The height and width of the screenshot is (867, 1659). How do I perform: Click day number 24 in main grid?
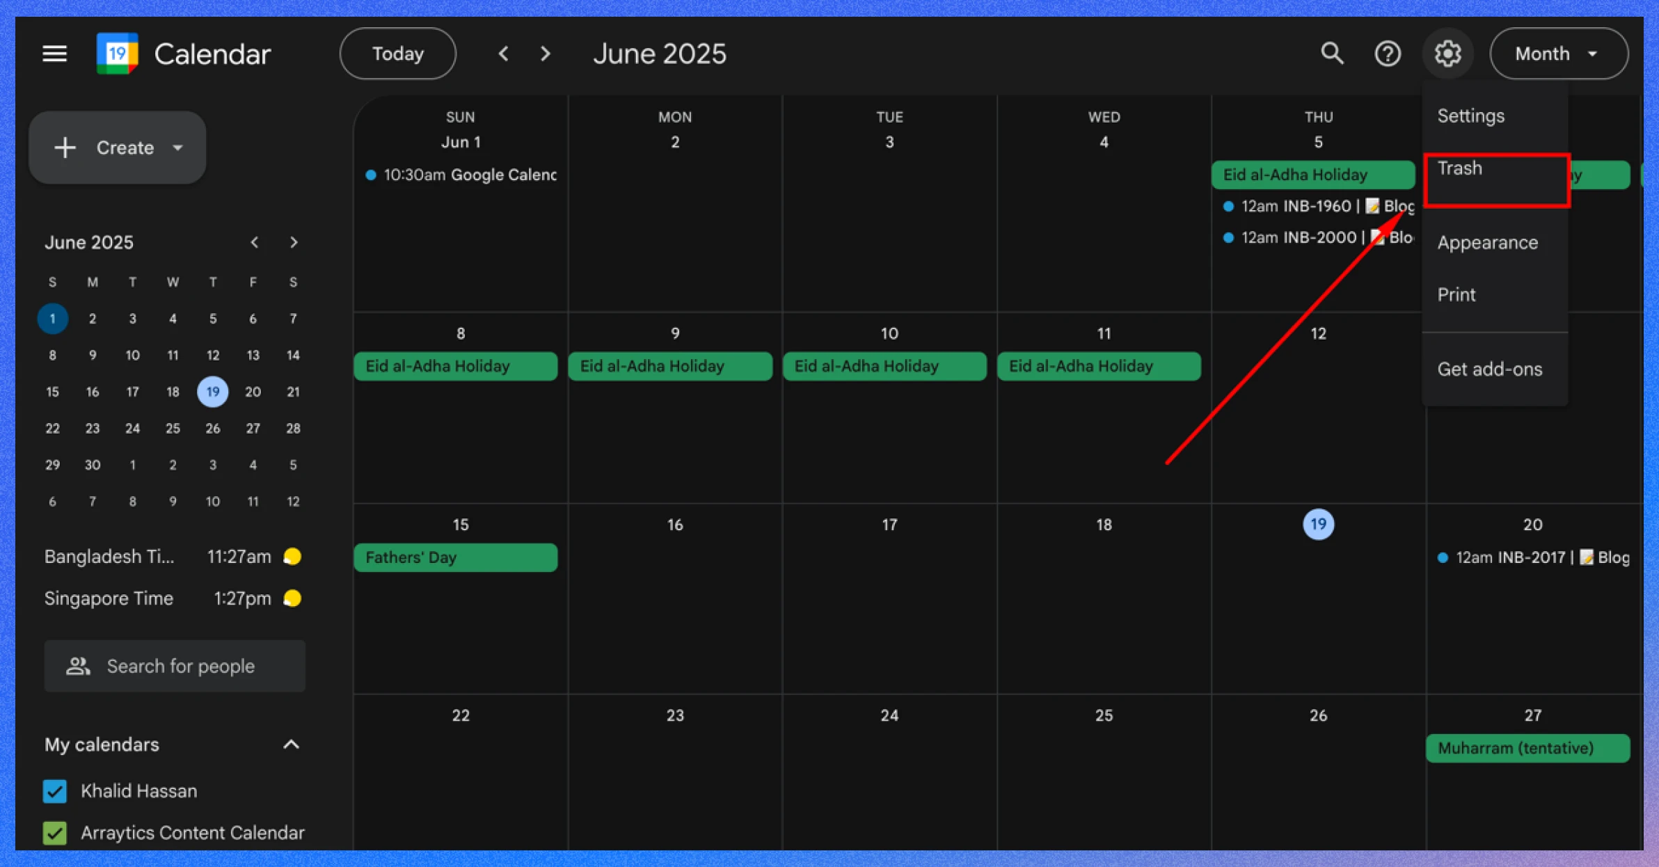coord(889,715)
